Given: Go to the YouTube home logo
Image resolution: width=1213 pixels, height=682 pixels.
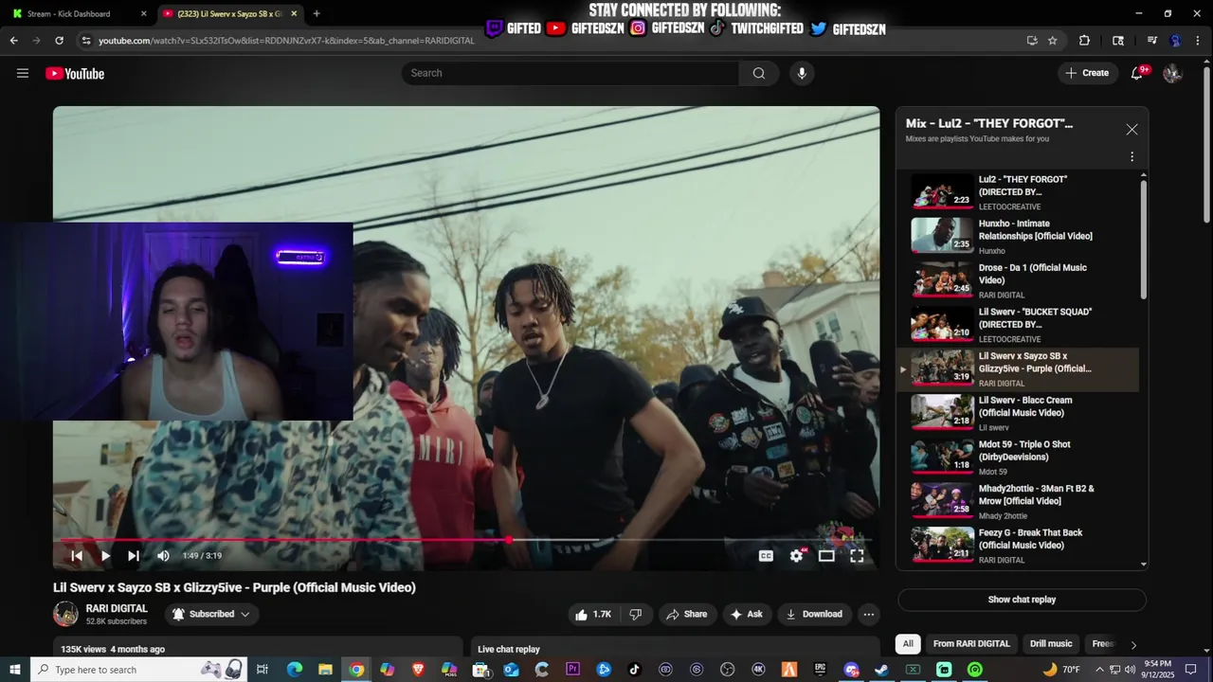Looking at the screenshot, I should click(x=75, y=74).
